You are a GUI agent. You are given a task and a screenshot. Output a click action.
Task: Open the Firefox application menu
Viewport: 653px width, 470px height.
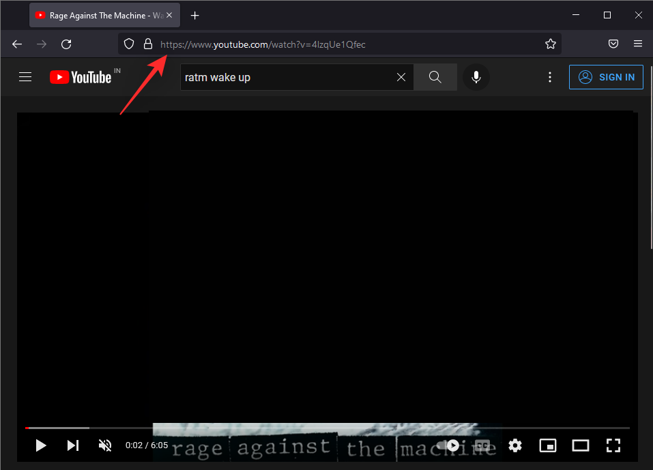(x=637, y=44)
